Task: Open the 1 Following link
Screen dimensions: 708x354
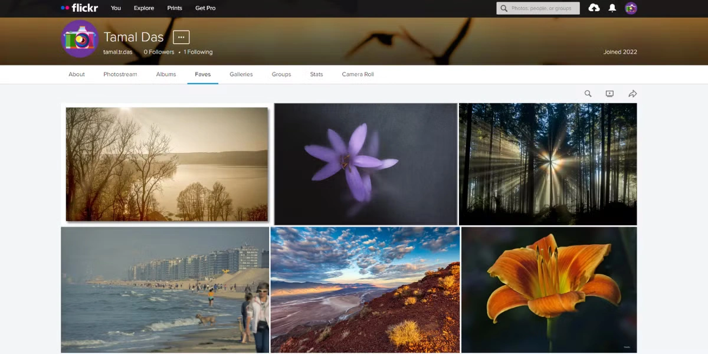Action: (198, 52)
